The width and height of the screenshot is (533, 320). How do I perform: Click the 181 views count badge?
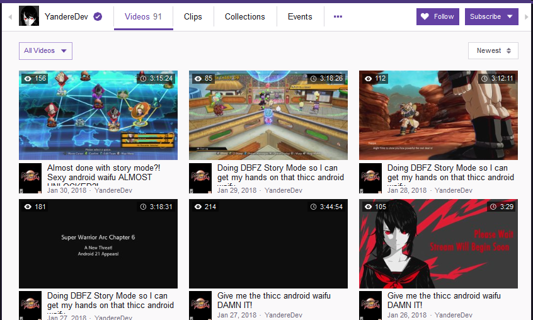35,207
